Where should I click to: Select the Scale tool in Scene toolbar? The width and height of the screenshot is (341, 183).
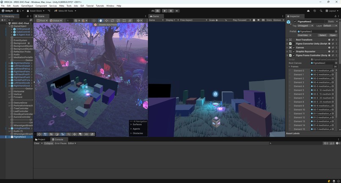tap(118, 20)
